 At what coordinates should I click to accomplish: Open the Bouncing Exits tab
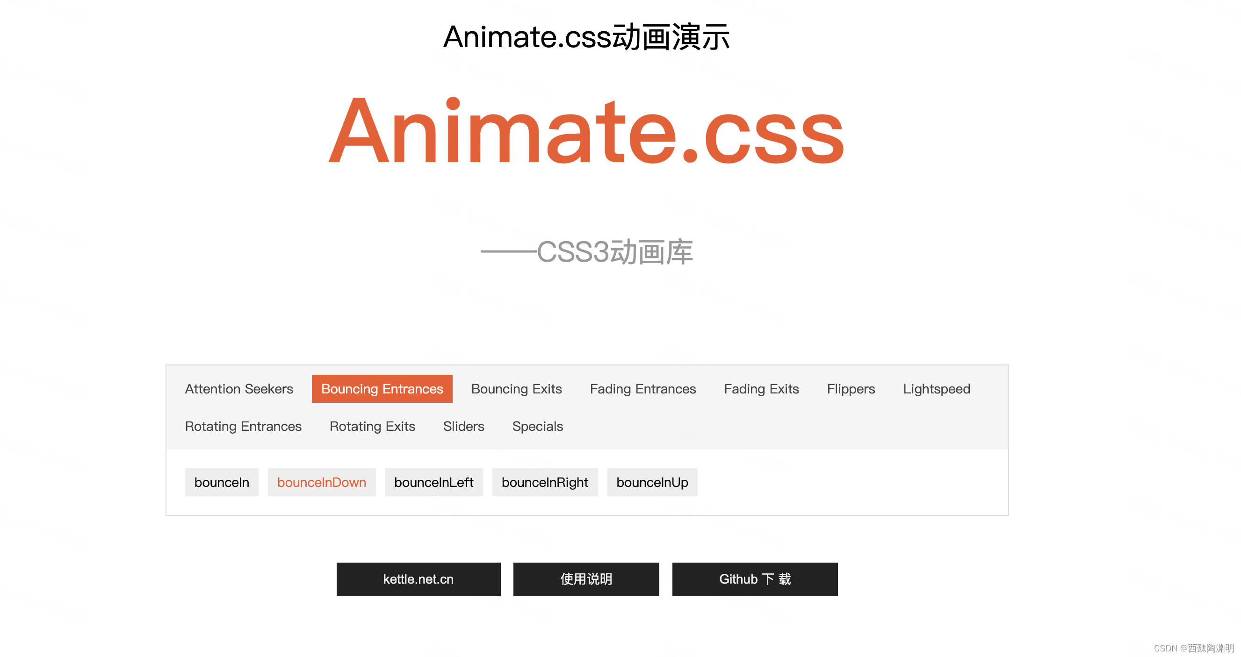(516, 389)
